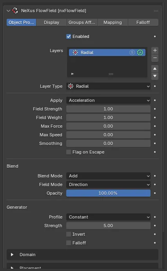Click the Max Speed value field

coord(108,135)
